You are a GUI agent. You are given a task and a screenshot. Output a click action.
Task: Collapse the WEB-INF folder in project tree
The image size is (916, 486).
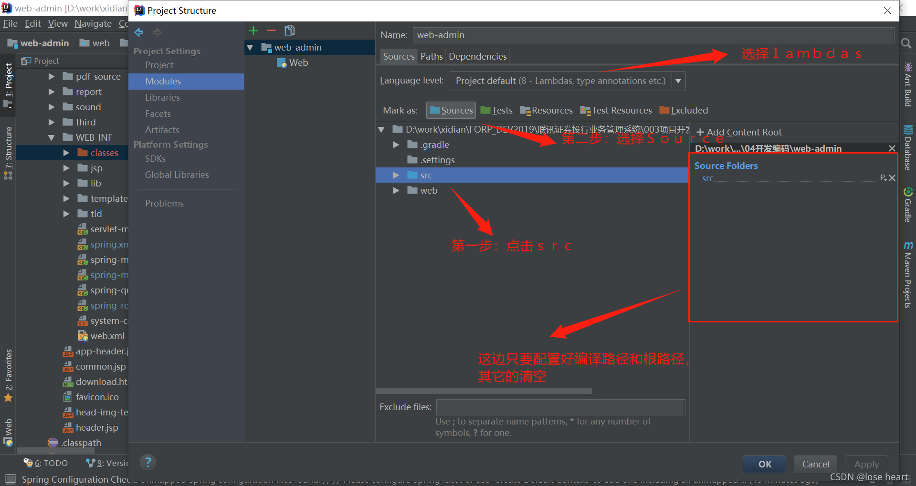point(51,137)
